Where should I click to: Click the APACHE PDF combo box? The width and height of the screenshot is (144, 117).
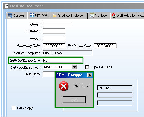click(x=60, y=67)
